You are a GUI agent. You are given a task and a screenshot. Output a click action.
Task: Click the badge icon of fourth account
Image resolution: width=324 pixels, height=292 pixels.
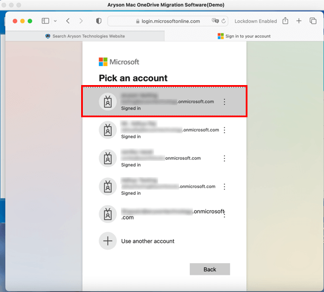(x=108, y=186)
